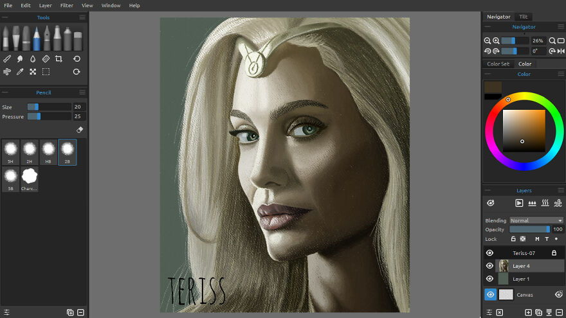This screenshot has width=566, height=318.
Task: Choose the 5B pencil preset
Action: (x=10, y=179)
